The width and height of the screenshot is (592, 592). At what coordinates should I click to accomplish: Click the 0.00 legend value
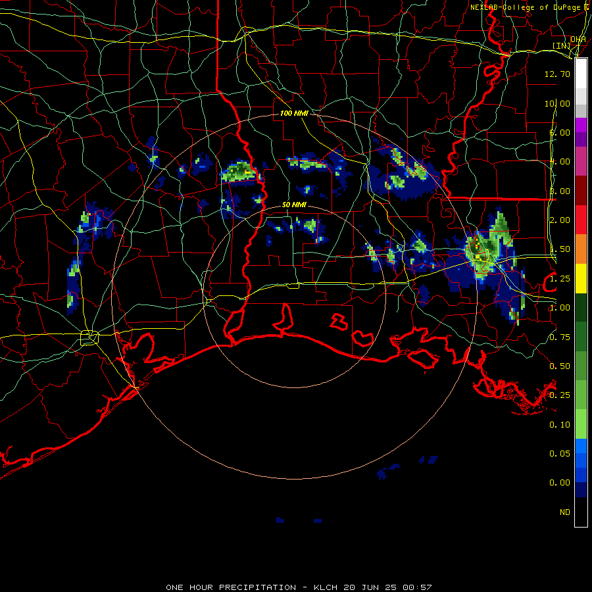click(560, 483)
